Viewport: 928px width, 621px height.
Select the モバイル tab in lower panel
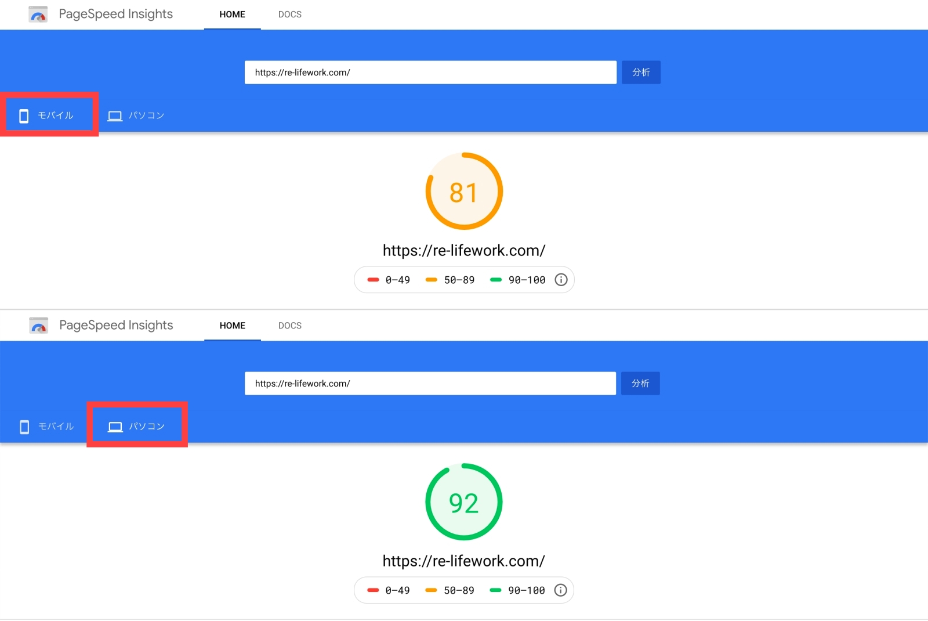(x=46, y=427)
